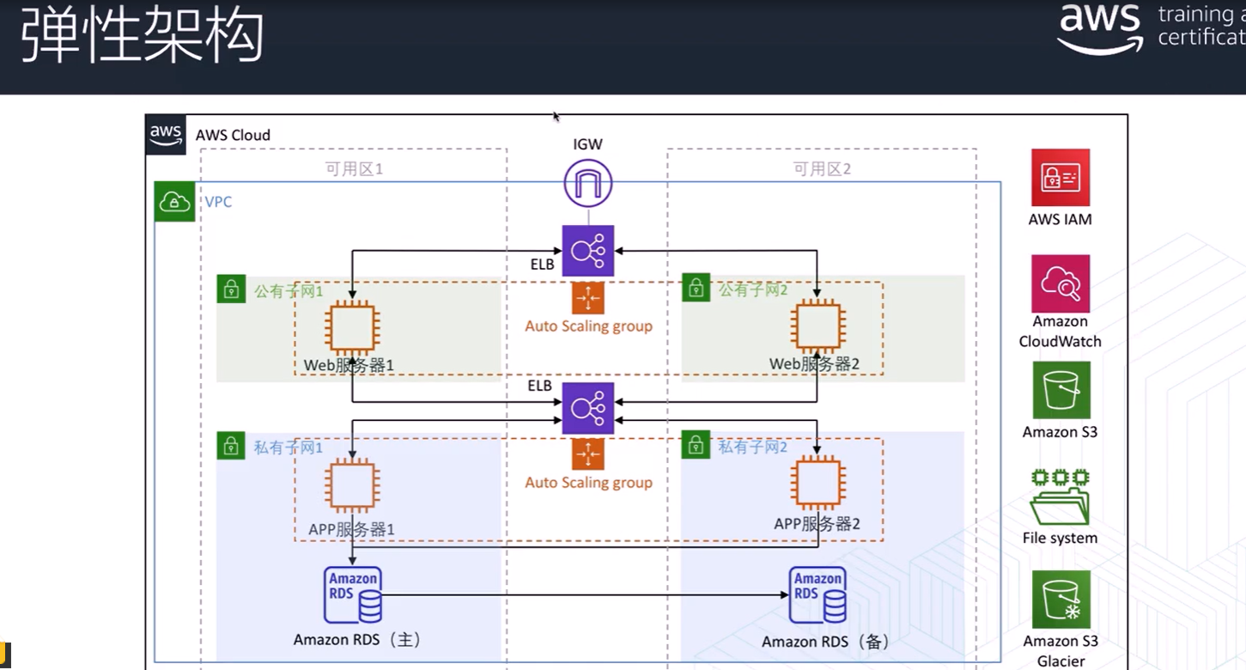Click the Amazon S3 Glacier icon
Image resolution: width=1246 pixels, height=670 pixels.
pos(1061,599)
